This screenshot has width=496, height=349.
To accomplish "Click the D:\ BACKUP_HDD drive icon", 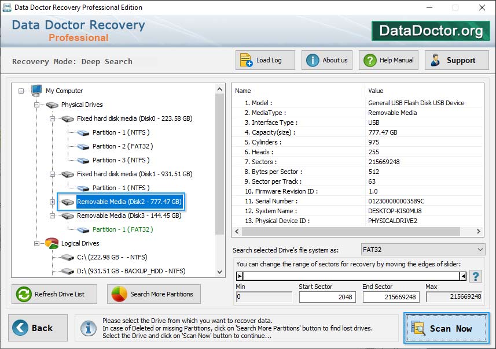I will click(68, 272).
